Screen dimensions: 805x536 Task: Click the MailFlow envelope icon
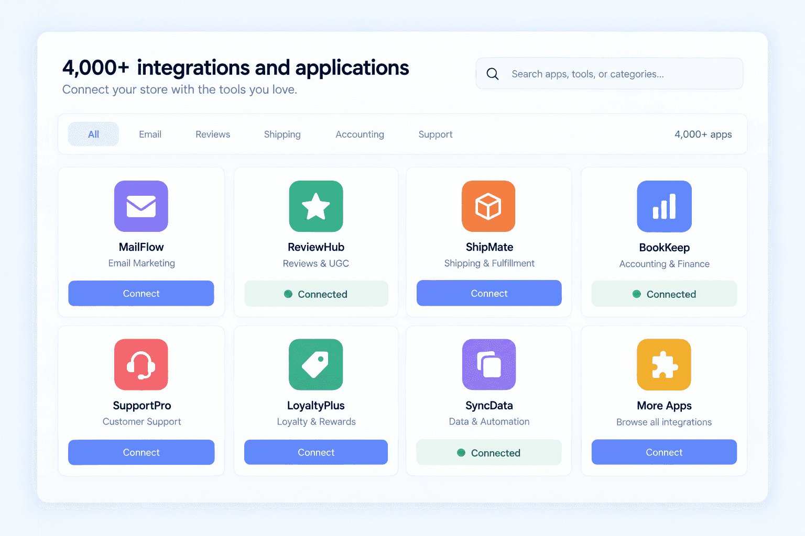coord(141,206)
